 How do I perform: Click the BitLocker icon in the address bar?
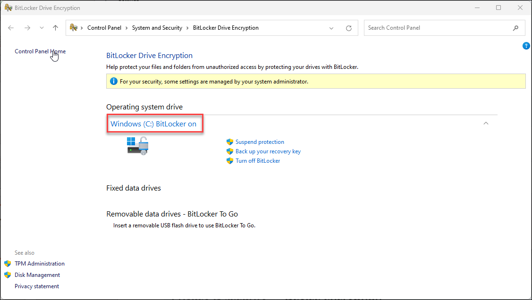pyautogui.click(x=73, y=27)
